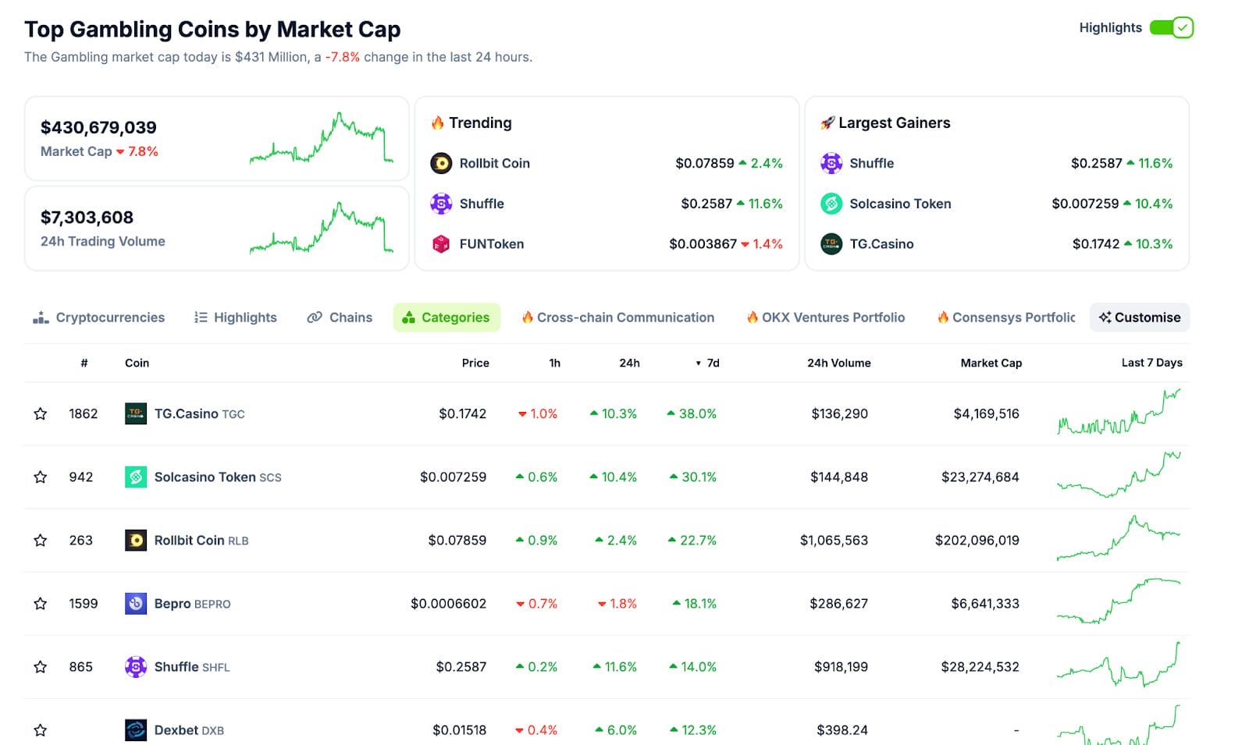Click the TG.Casino 7-day sparkline chart
This screenshot has height=745, width=1249.
pos(1119,413)
